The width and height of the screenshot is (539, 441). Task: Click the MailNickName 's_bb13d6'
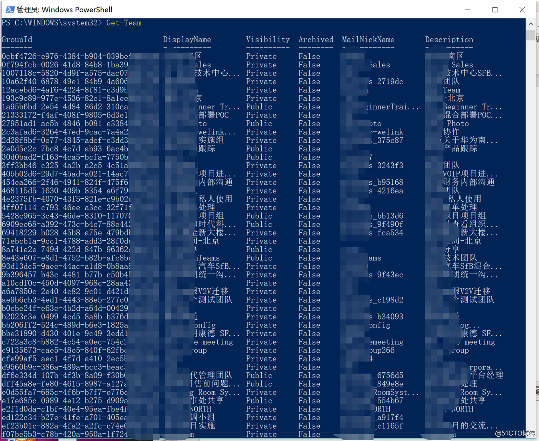coord(386,216)
